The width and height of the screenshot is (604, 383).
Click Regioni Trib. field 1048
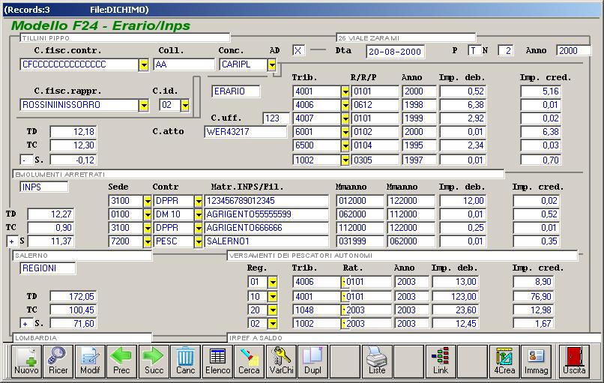(317, 310)
